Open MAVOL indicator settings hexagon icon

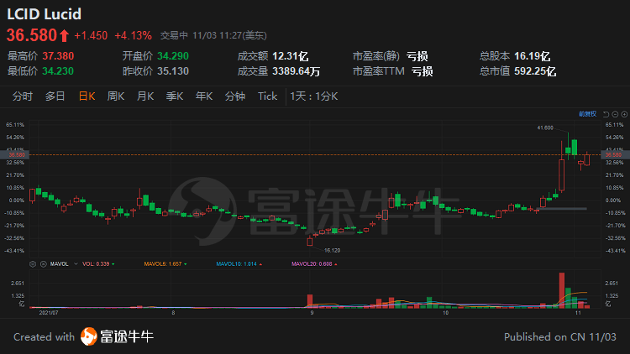33,264
